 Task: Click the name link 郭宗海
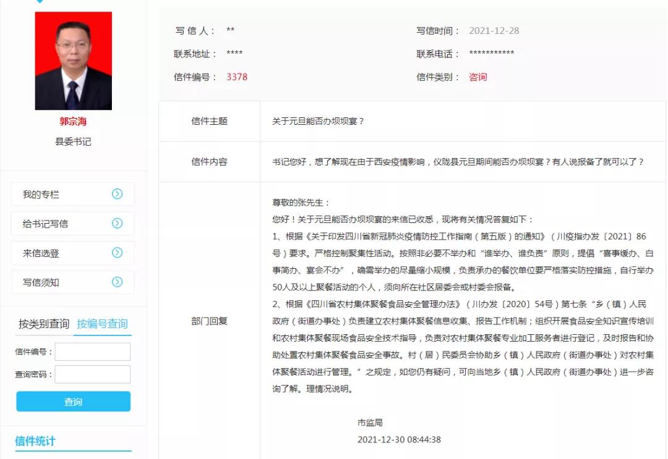click(x=72, y=122)
